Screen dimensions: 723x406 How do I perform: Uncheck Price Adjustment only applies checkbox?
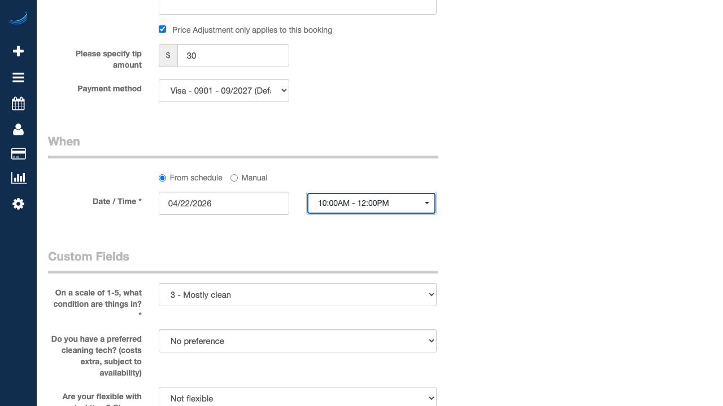[163, 29]
